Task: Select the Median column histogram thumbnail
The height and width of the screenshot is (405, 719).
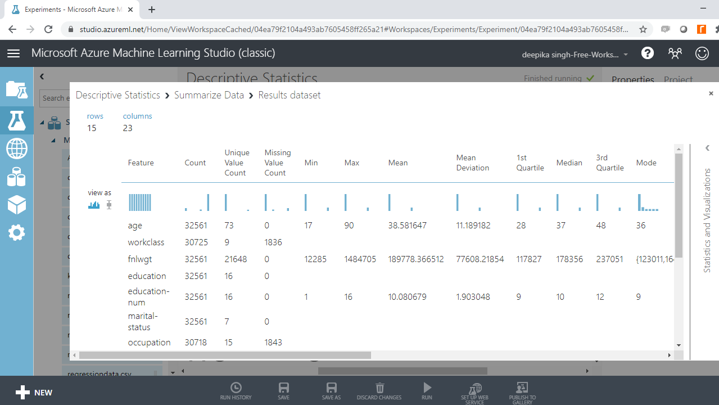Action: pos(568,202)
